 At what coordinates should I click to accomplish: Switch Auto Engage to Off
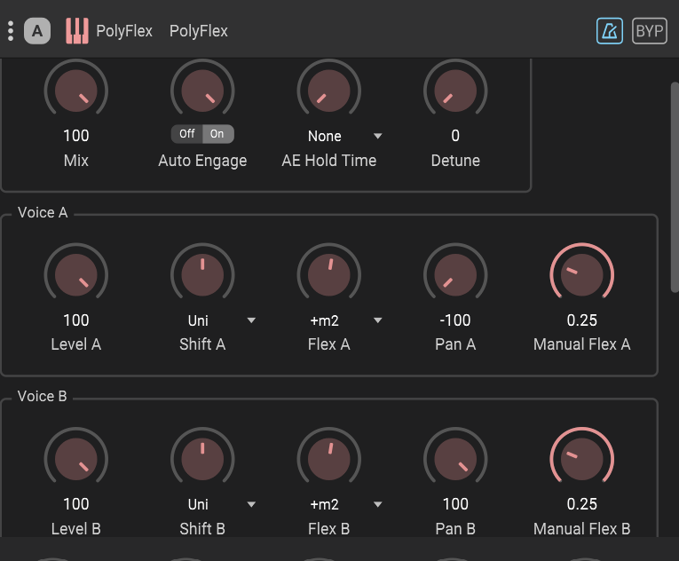coord(186,134)
